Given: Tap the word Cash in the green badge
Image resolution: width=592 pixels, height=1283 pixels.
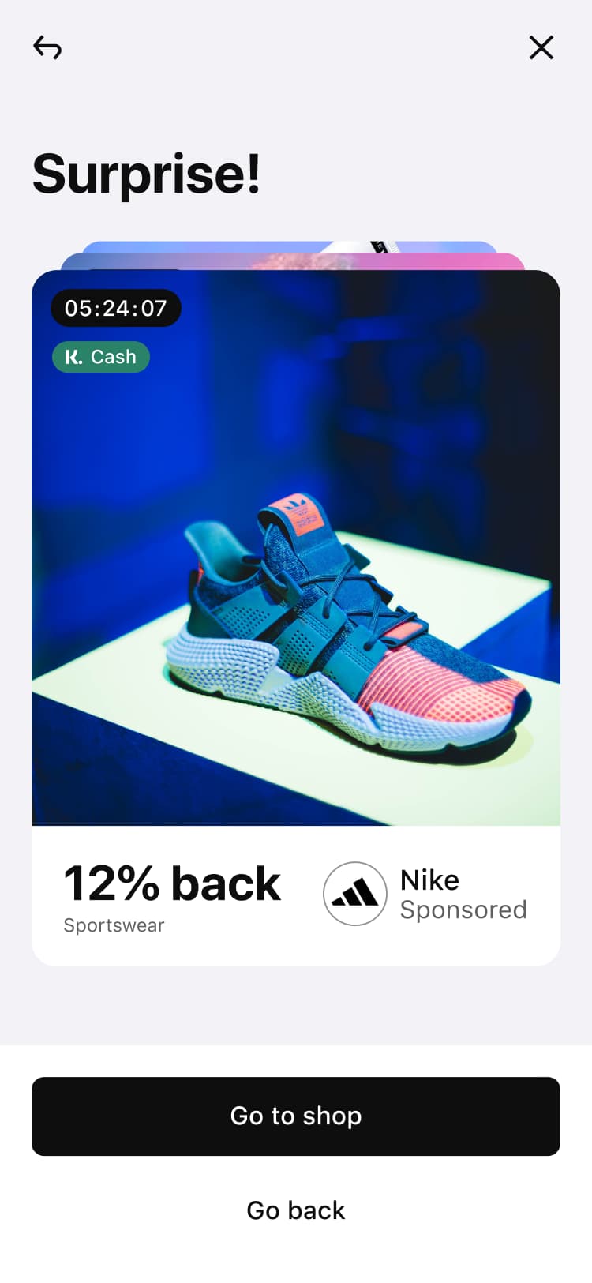Looking at the screenshot, I should click(114, 357).
